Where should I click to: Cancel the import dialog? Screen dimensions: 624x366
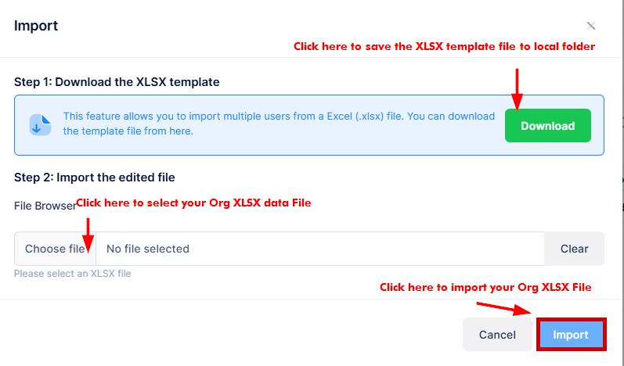point(497,335)
